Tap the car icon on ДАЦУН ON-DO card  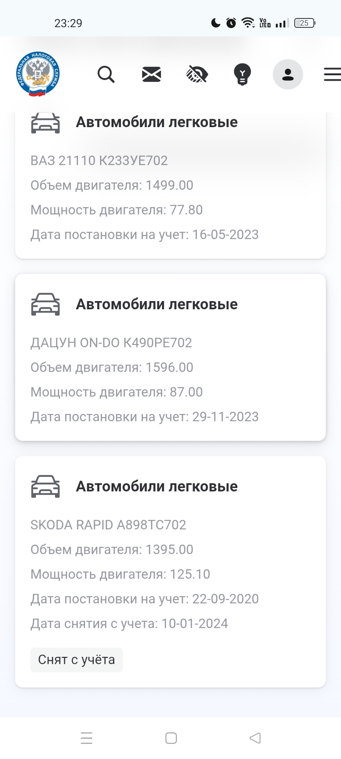coord(45,304)
